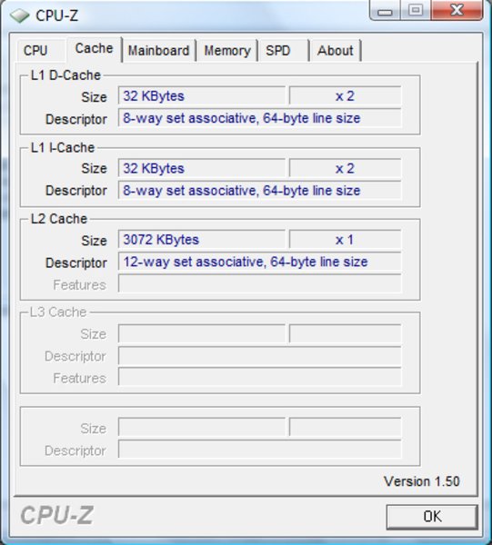Go to the Memory tab
The height and width of the screenshot is (545, 492).
(226, 51)
